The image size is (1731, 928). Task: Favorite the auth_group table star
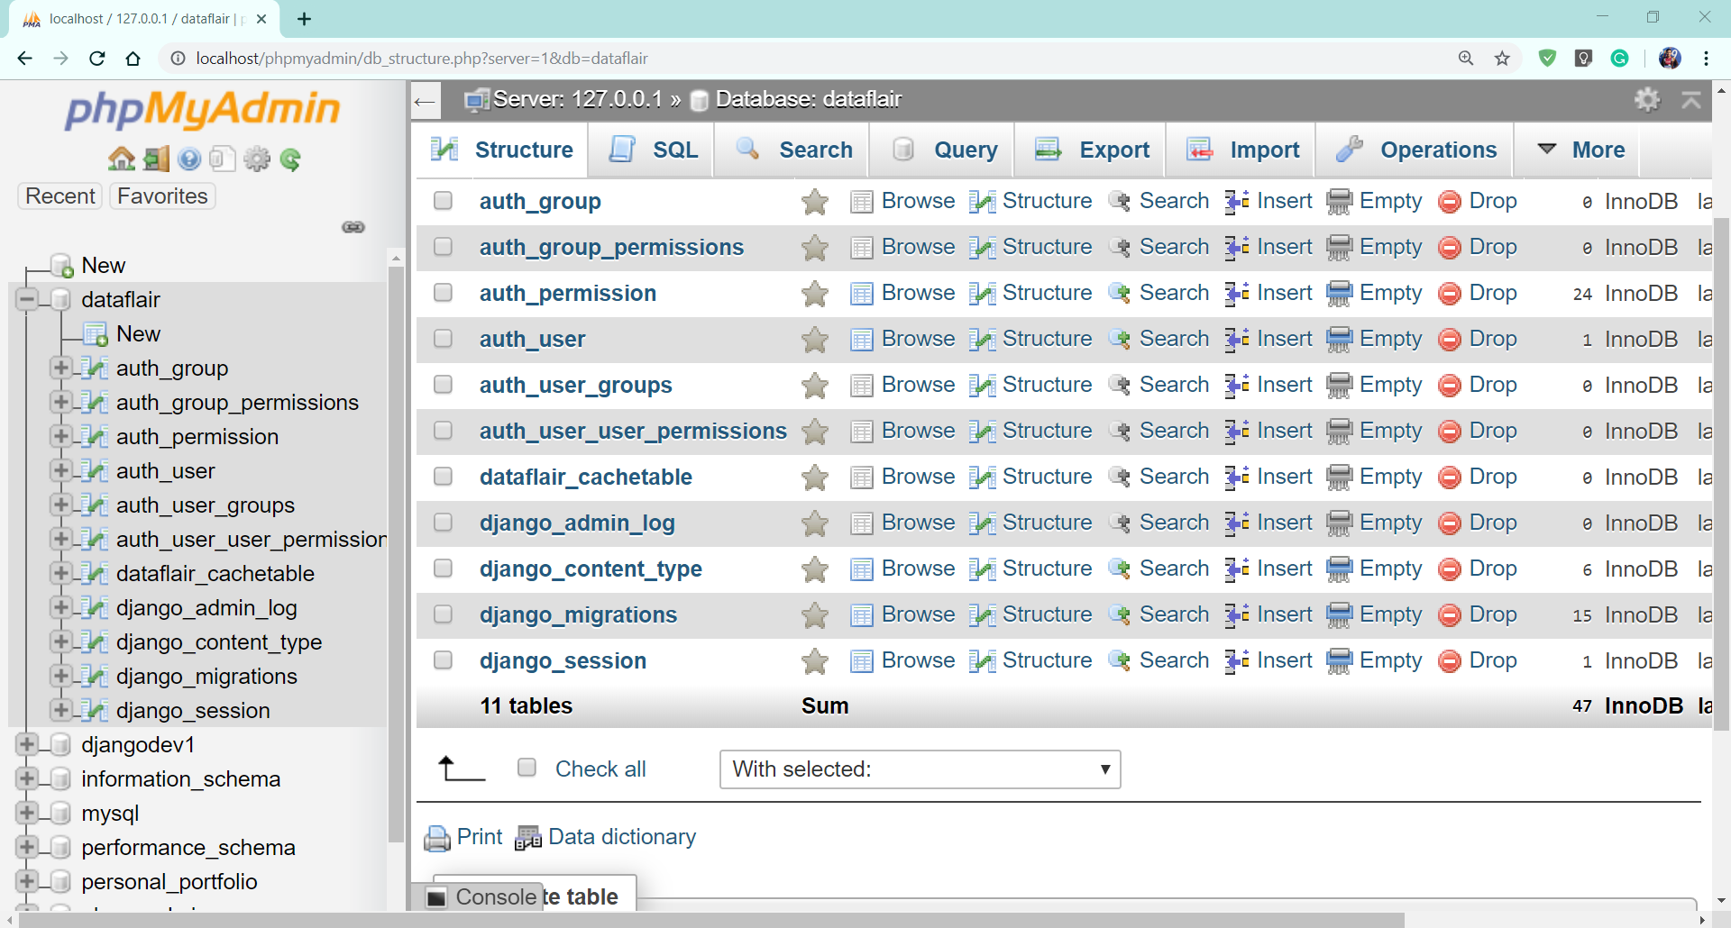[x=815, y=202]
